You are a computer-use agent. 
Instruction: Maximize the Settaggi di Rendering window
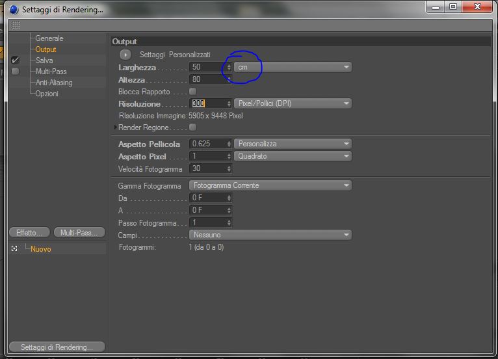pos(453,7)
